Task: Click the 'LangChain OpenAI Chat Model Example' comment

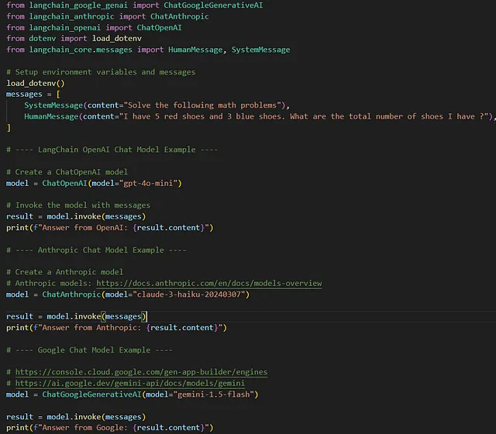Action: point(112,150)
